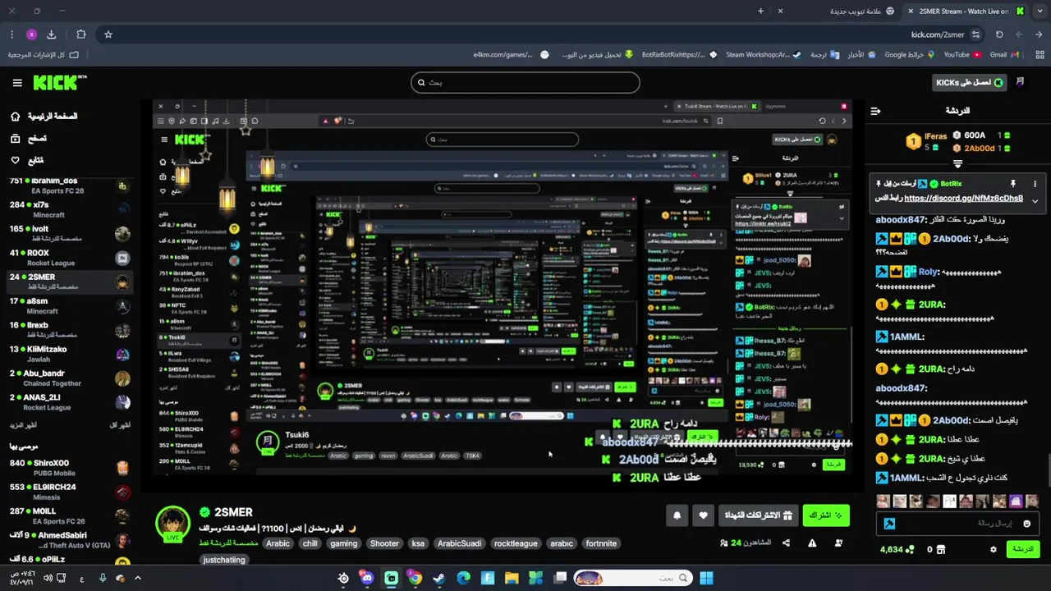1051x591 pixels.
Task: Open chat settings gear icon
Action: (994, 549)
